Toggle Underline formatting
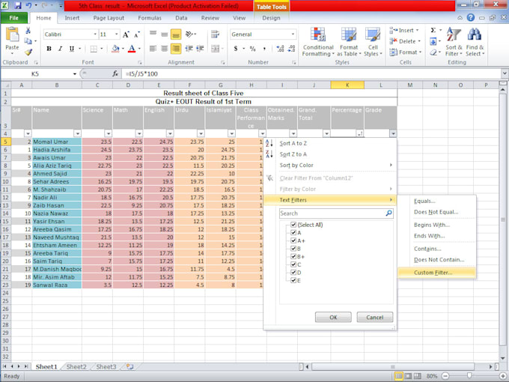Screen dimensions: 509x382 pos(71,49)
